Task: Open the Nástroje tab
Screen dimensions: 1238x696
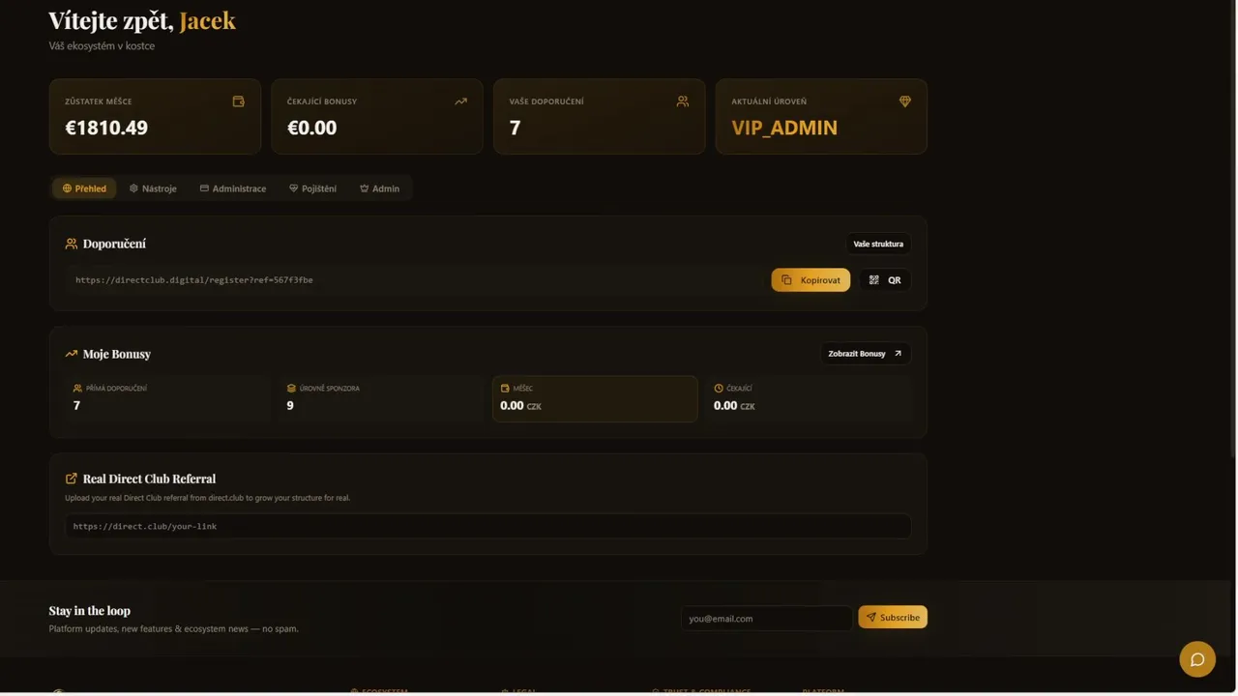Action: click(153, 188)
